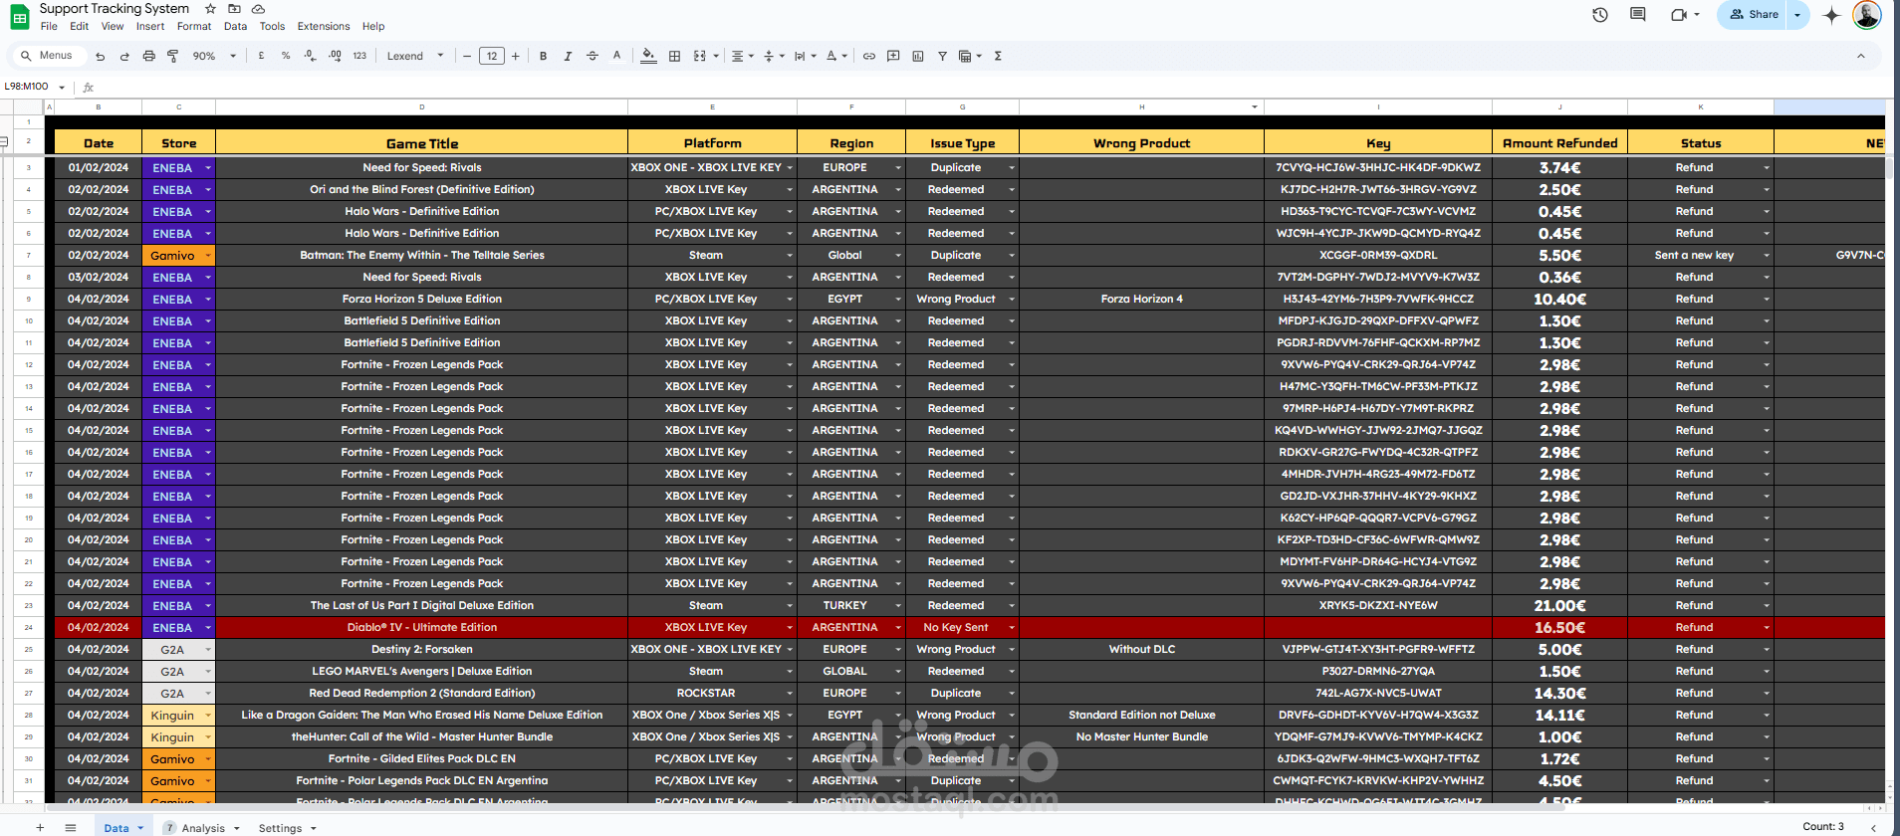1900x836 pixels.
Task: Open the comments panel icon
Action: click(x=1638, y=15)
